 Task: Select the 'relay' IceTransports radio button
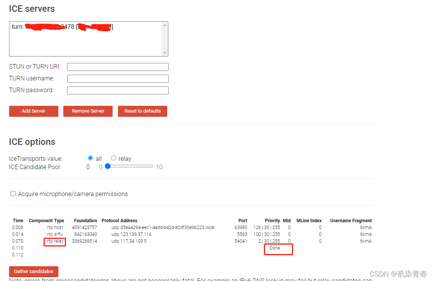click(113, 158)
